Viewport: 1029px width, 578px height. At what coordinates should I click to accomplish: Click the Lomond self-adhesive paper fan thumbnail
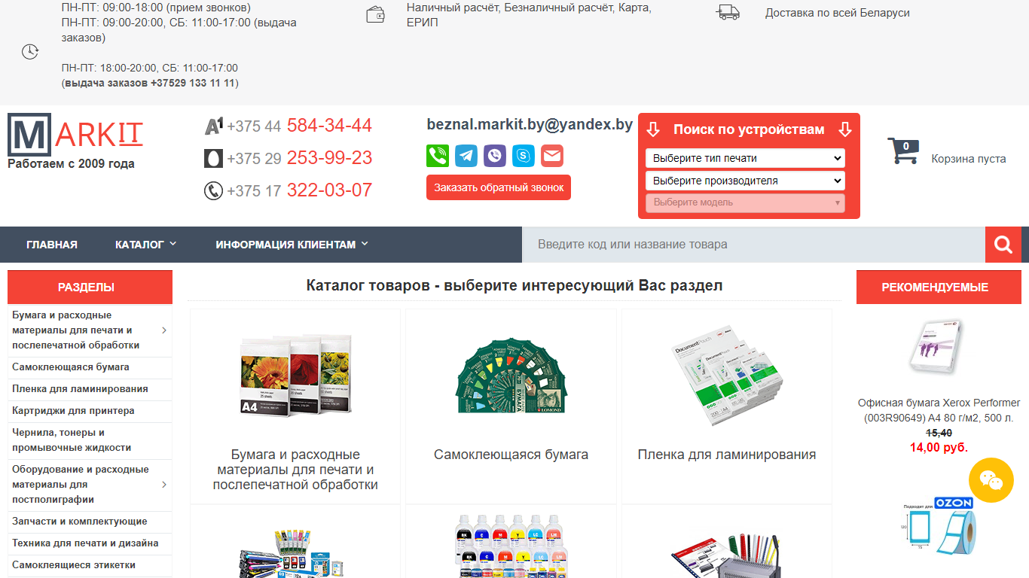[511, 375]
